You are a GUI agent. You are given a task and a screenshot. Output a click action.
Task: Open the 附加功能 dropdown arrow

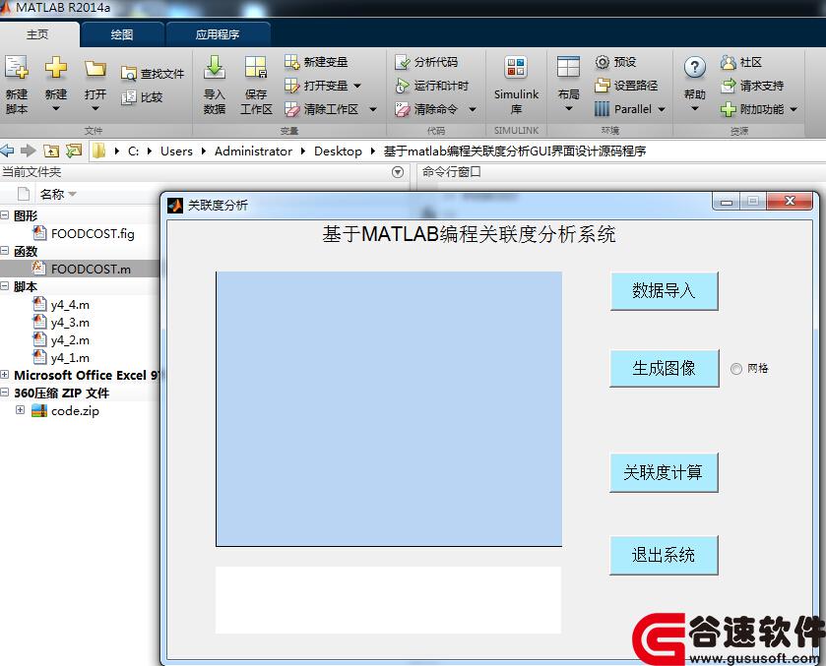(x=794, y=109)
